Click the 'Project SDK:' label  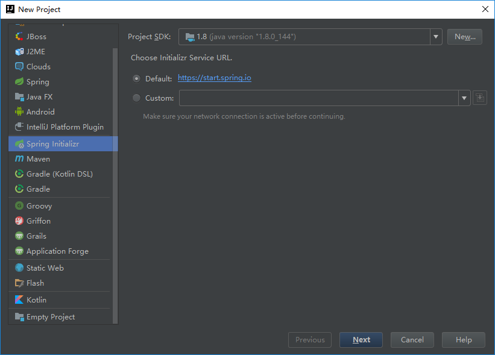point(150,37)
